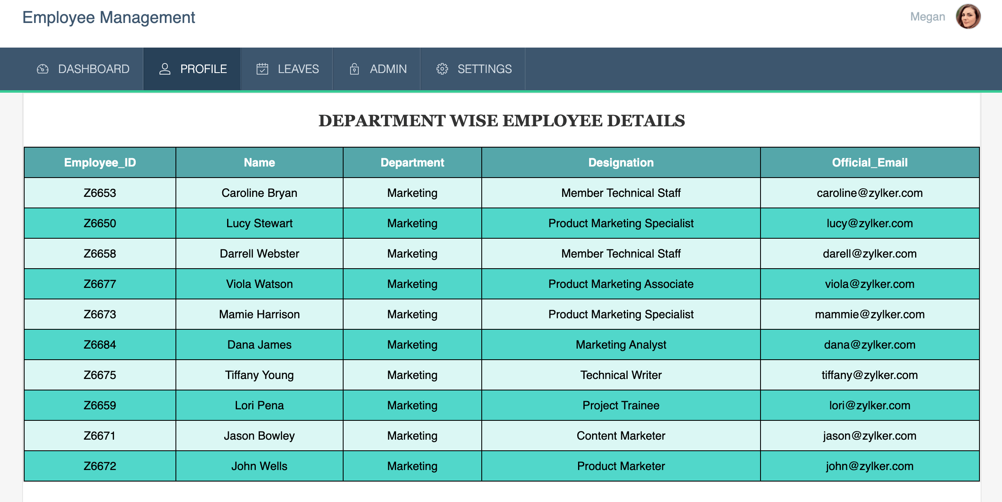Switch to the DASHBOARD tab

[x=93, y=69]
